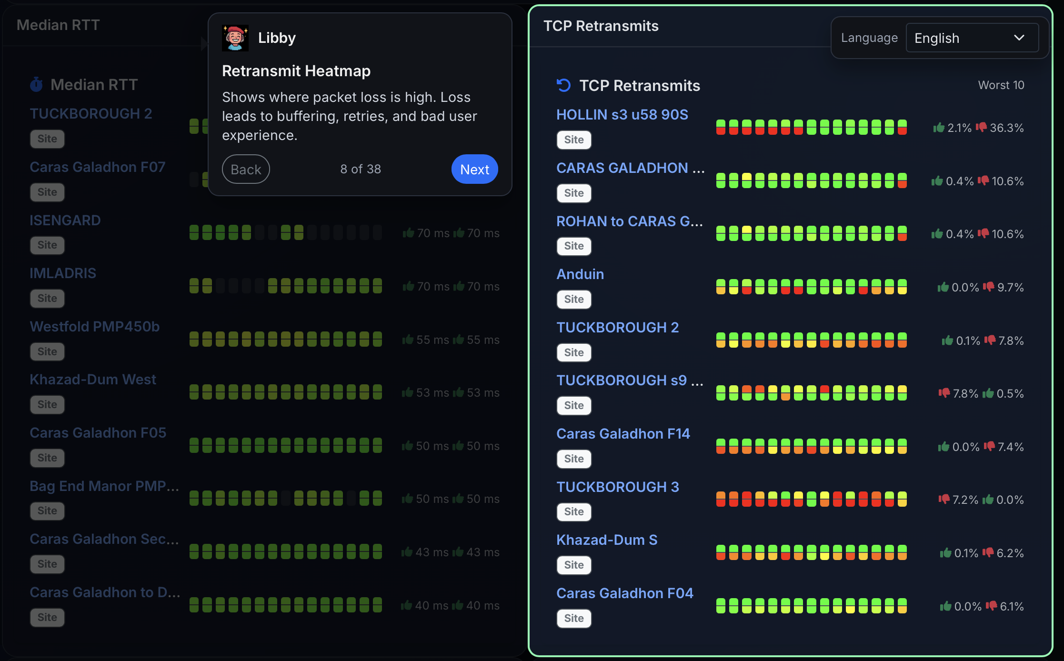Viewport: 1064px width, 661px height.
Task: Click thumbs-up icon beside 2.1% for HOLLIN
Action: pyautogui.click(x=939, y=127)
